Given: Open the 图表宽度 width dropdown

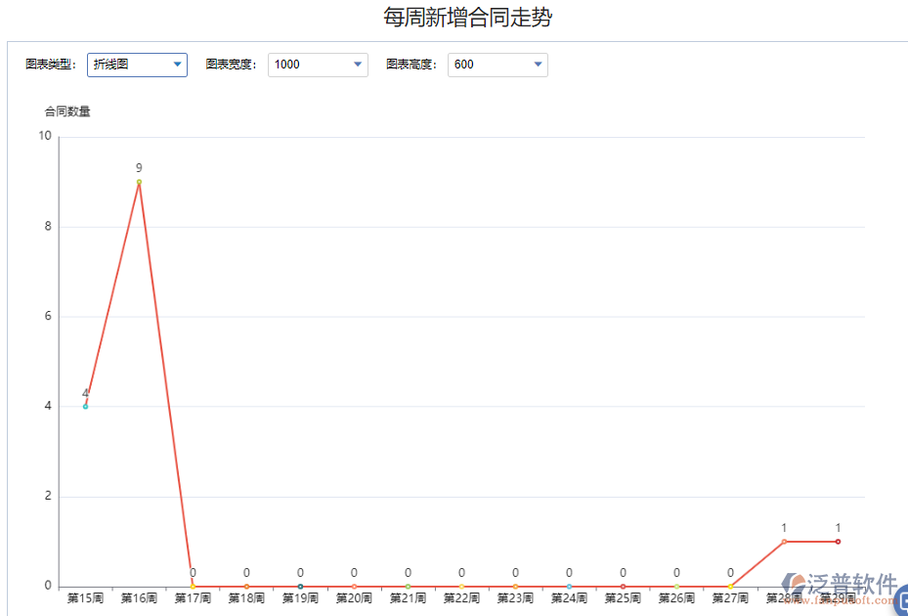Looking at the screenshot, I should click(x=356, y=65).
